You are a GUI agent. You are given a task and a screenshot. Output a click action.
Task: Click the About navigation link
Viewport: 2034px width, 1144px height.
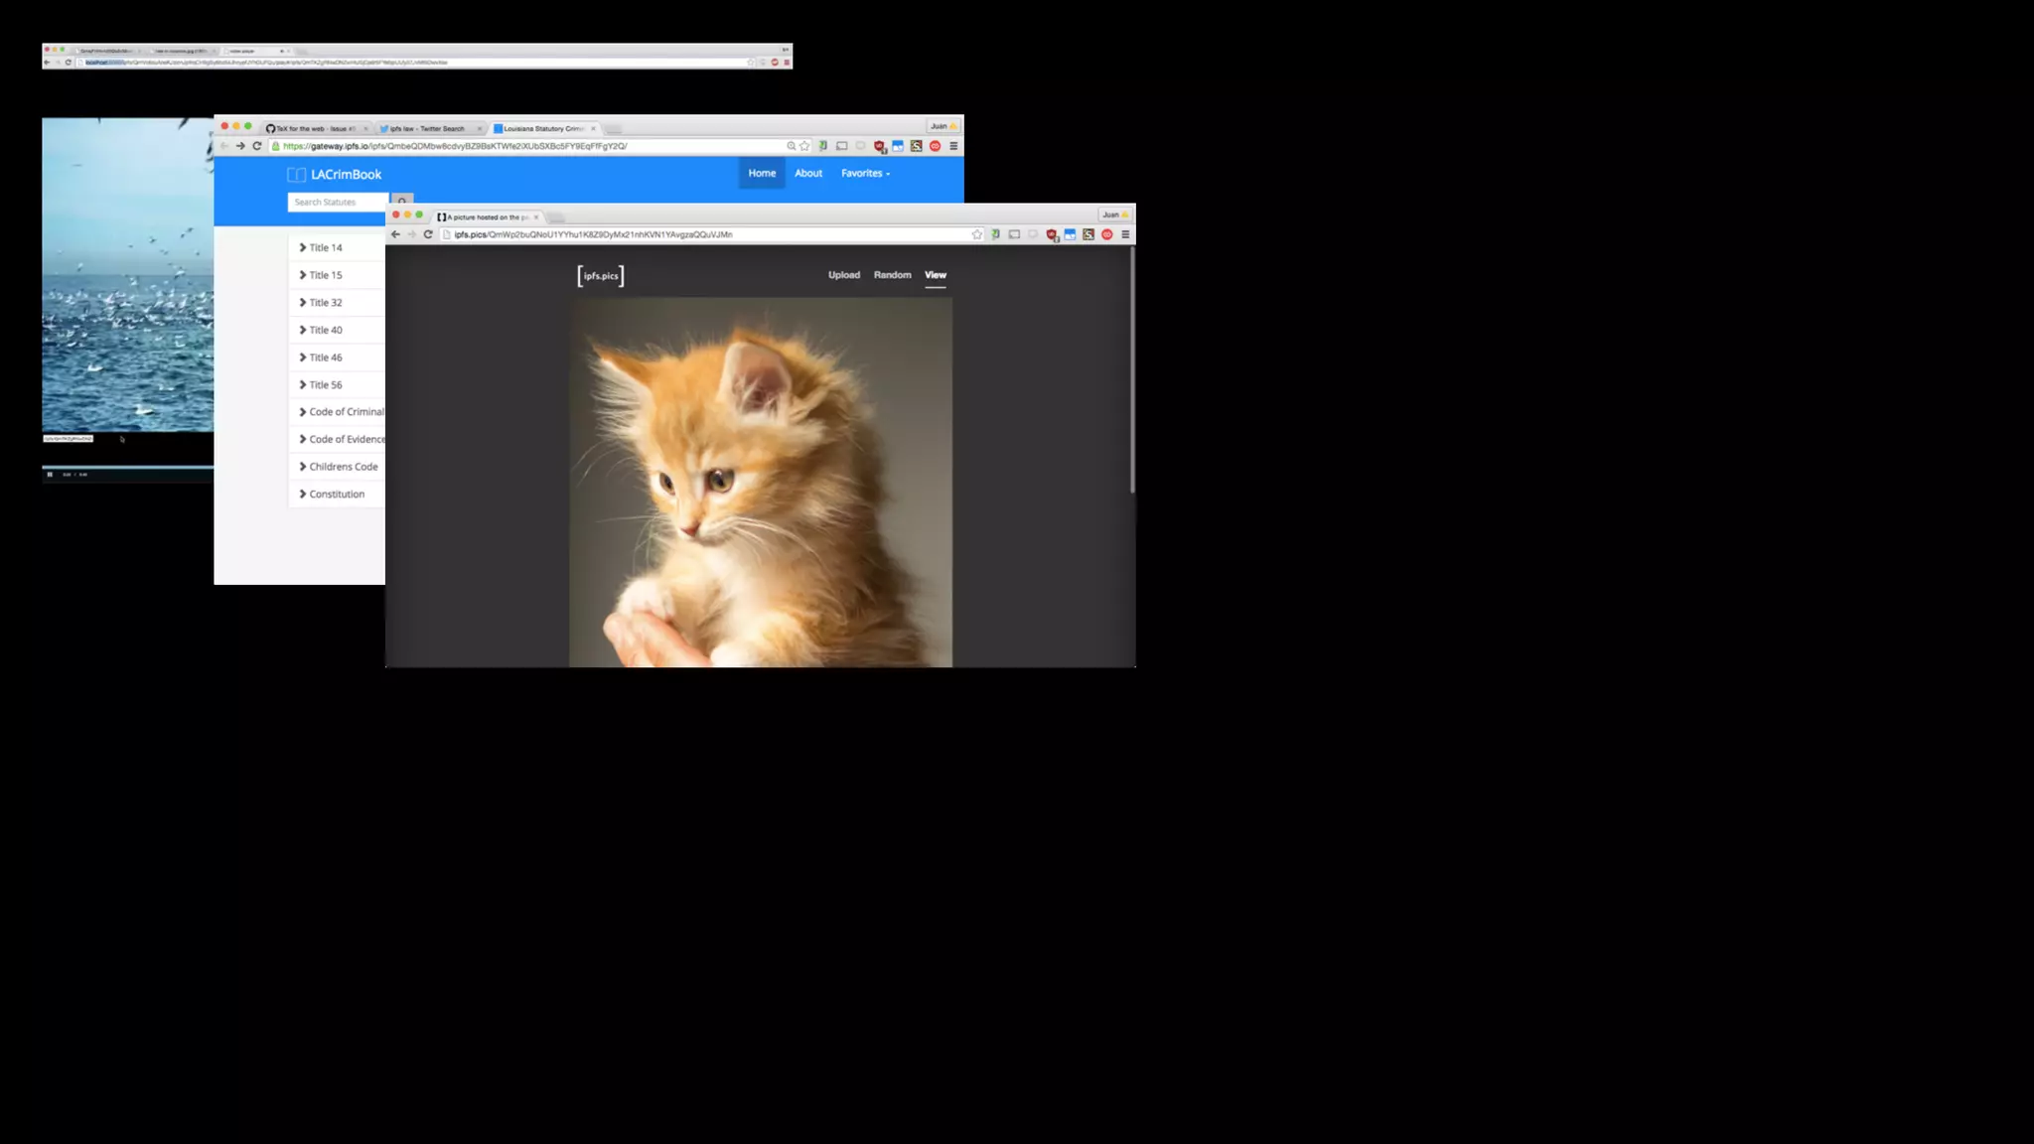(x=807, y=173)
